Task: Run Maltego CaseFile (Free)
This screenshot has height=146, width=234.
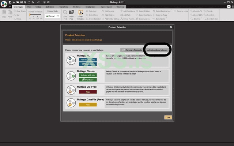Action: [87, 104]
